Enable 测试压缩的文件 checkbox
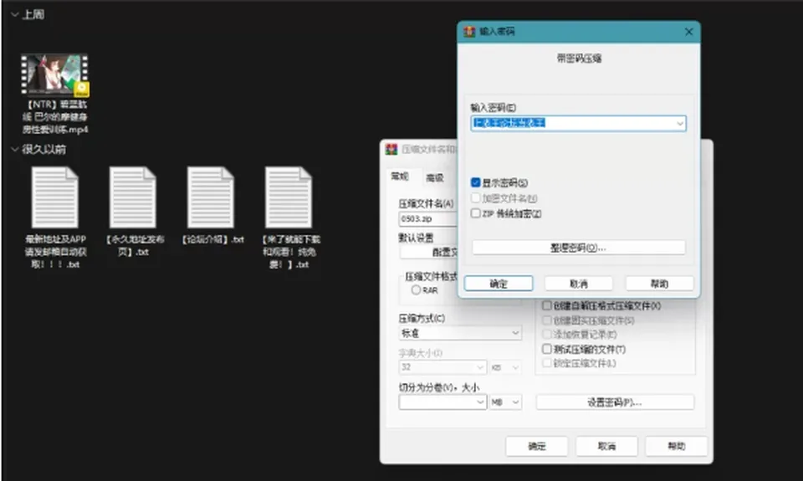Image resolution: width=803 pixels, height=481 pixels. (547, 349)
